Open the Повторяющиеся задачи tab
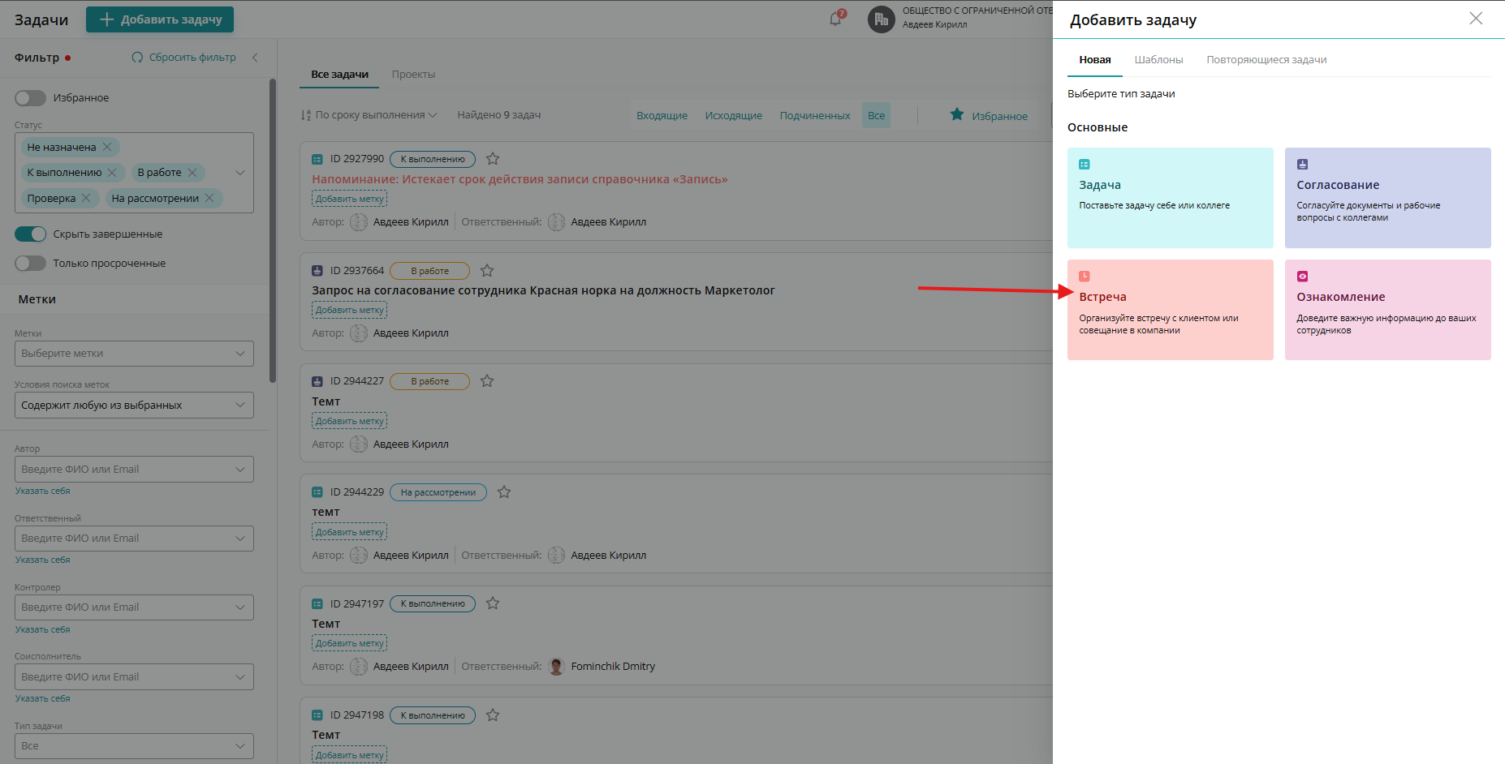Image resolution: width=1505 pixels, height=764 pixels. tap(1266, 60)
